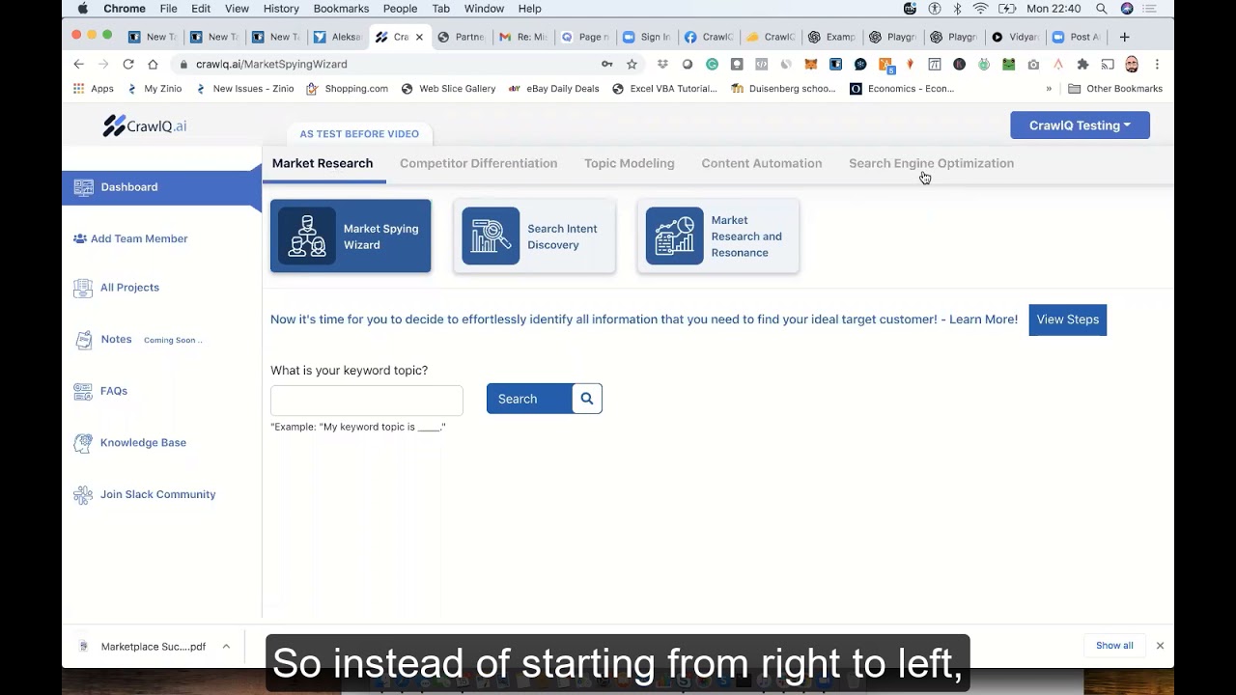Open the Knowledge Base link
1236x695 pixels.
[x=143, y=443]
